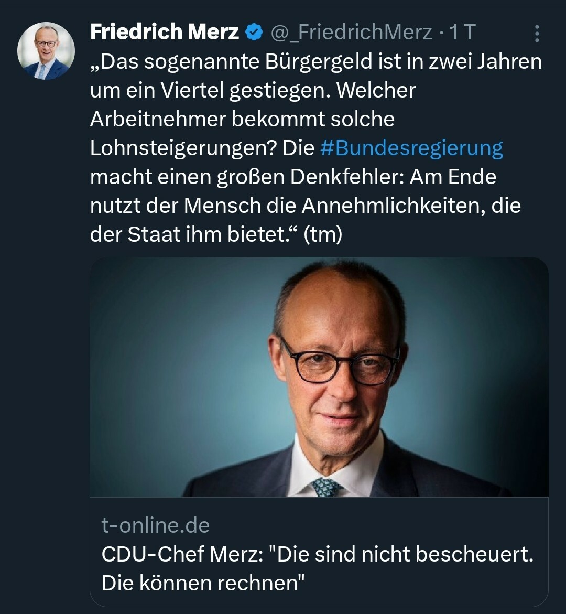Click card headline line 'Die können rechnen'
The image size is (566, 614).
(x=203, y=583)
